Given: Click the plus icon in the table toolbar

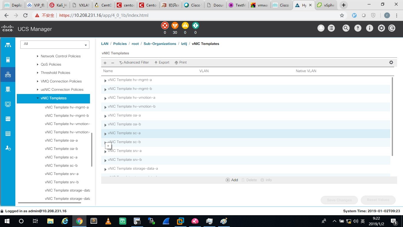Looking at the screenshot, I should pos(105,63).
